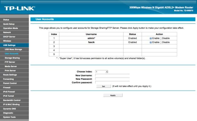Click the Apply button
The height and width of the screenshot is (121, 197).
[x=113, y=95]
